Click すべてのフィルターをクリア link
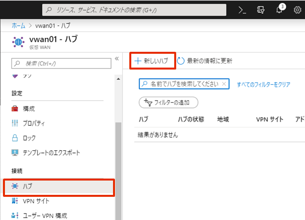This screenshot has width=305, height=220. click(x=264, y=84)
